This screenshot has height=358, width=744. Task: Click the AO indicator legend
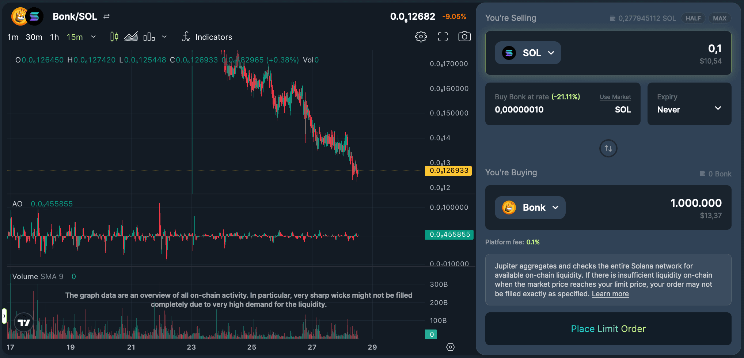coord(42,204)
